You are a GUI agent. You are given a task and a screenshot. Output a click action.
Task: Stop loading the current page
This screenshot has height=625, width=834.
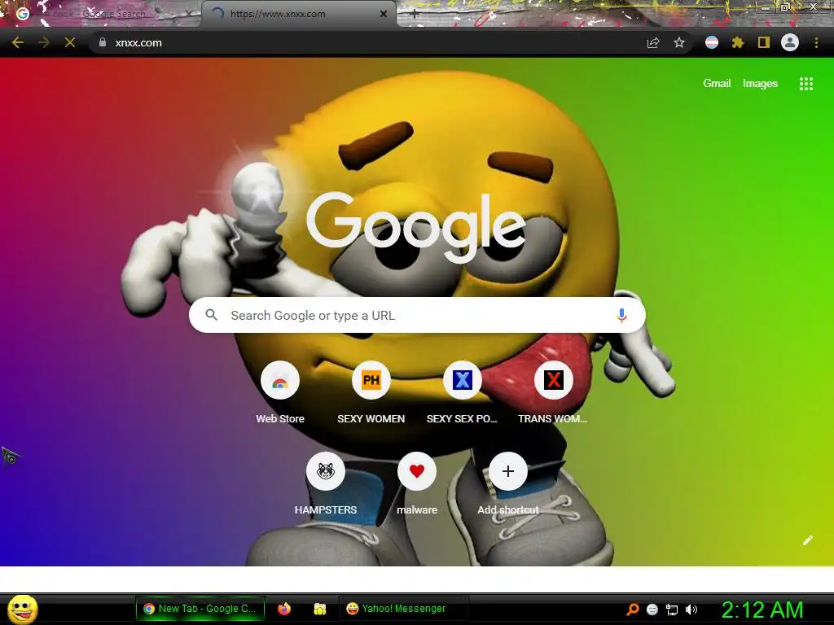(x=70, y=42)
